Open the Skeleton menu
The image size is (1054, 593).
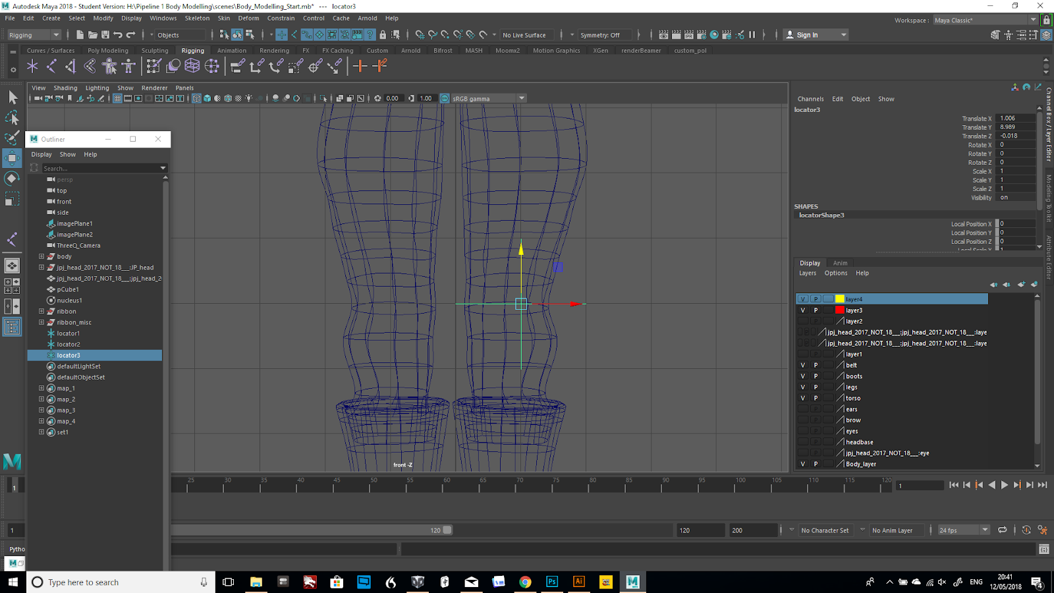tap(197, 18)
